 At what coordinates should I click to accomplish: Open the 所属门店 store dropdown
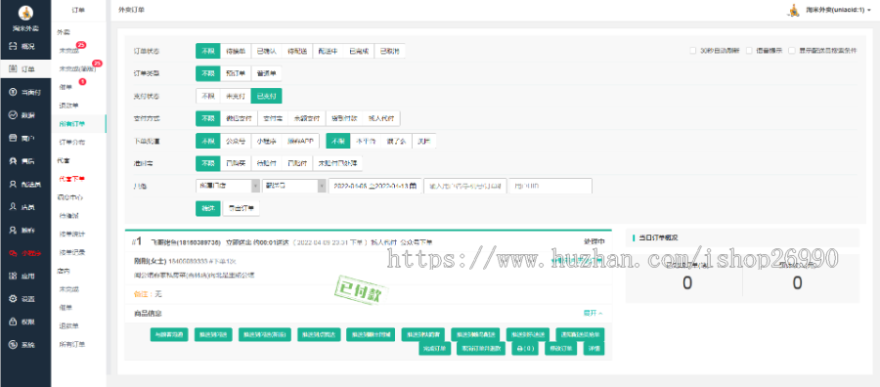[x=227, y=187]
